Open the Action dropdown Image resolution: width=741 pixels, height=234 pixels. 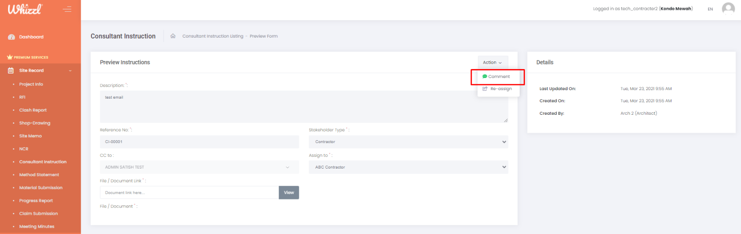(492, 63)
